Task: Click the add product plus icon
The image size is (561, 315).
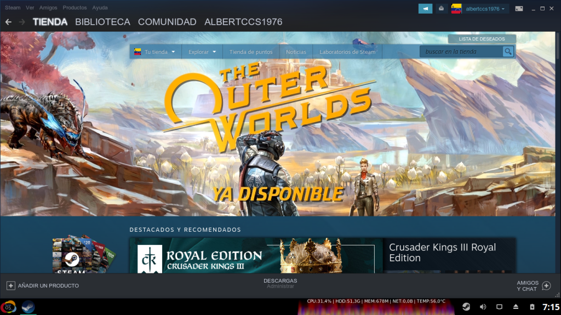Action: 10,285
